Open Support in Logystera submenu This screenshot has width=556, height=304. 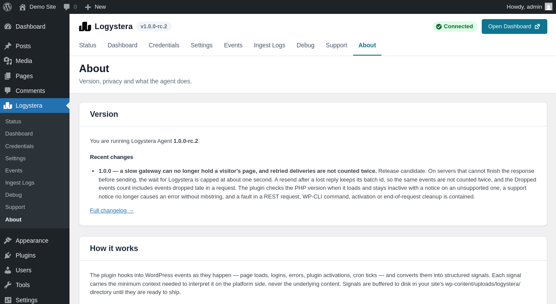tap(15, 207)
